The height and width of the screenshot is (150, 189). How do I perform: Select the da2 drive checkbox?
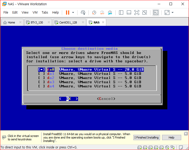pyautogui.click(x=42, y=78)
